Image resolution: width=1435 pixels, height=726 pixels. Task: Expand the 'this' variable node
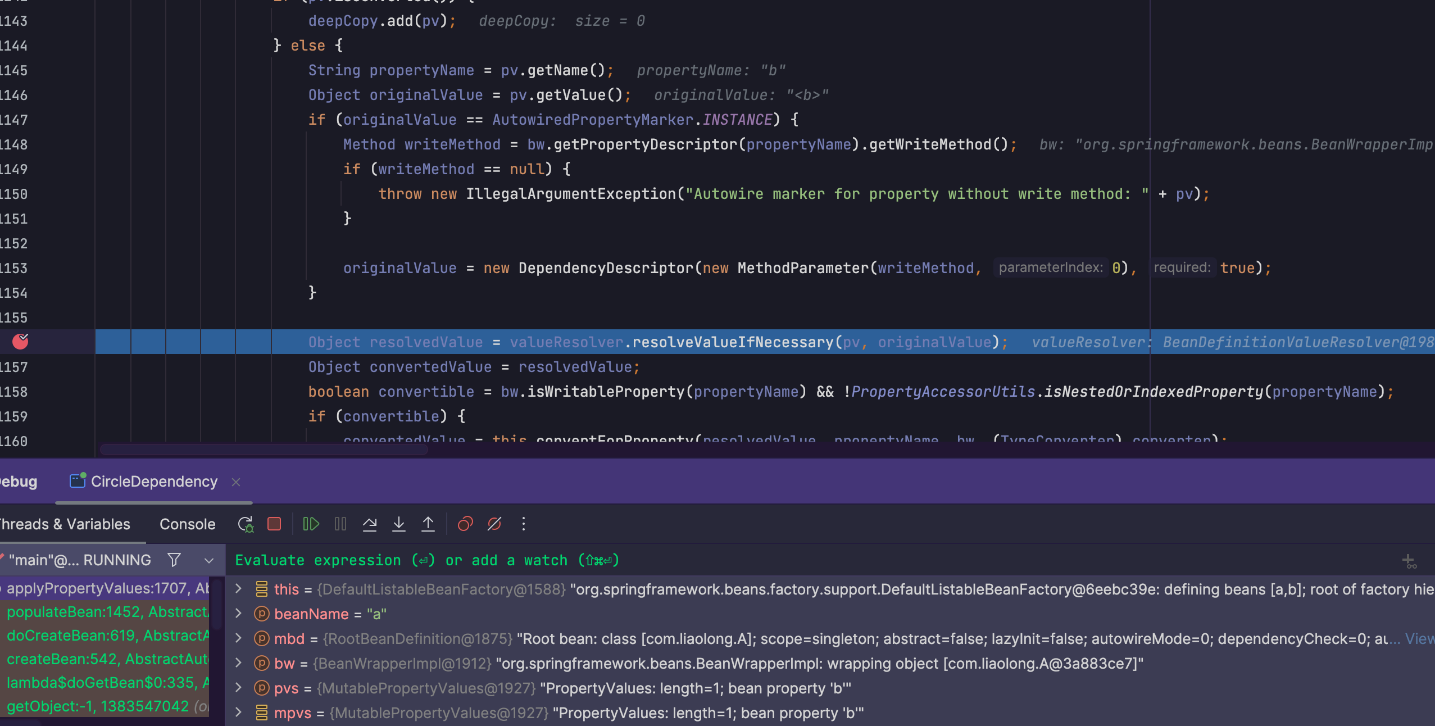[x=238, y=589]
